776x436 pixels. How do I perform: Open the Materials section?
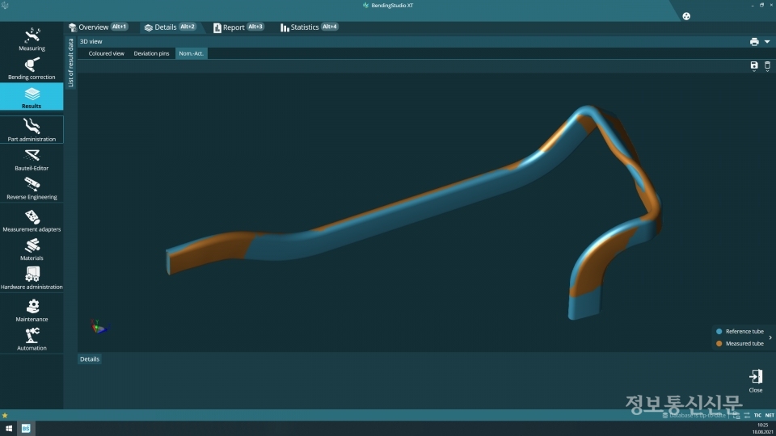point(32,249)
